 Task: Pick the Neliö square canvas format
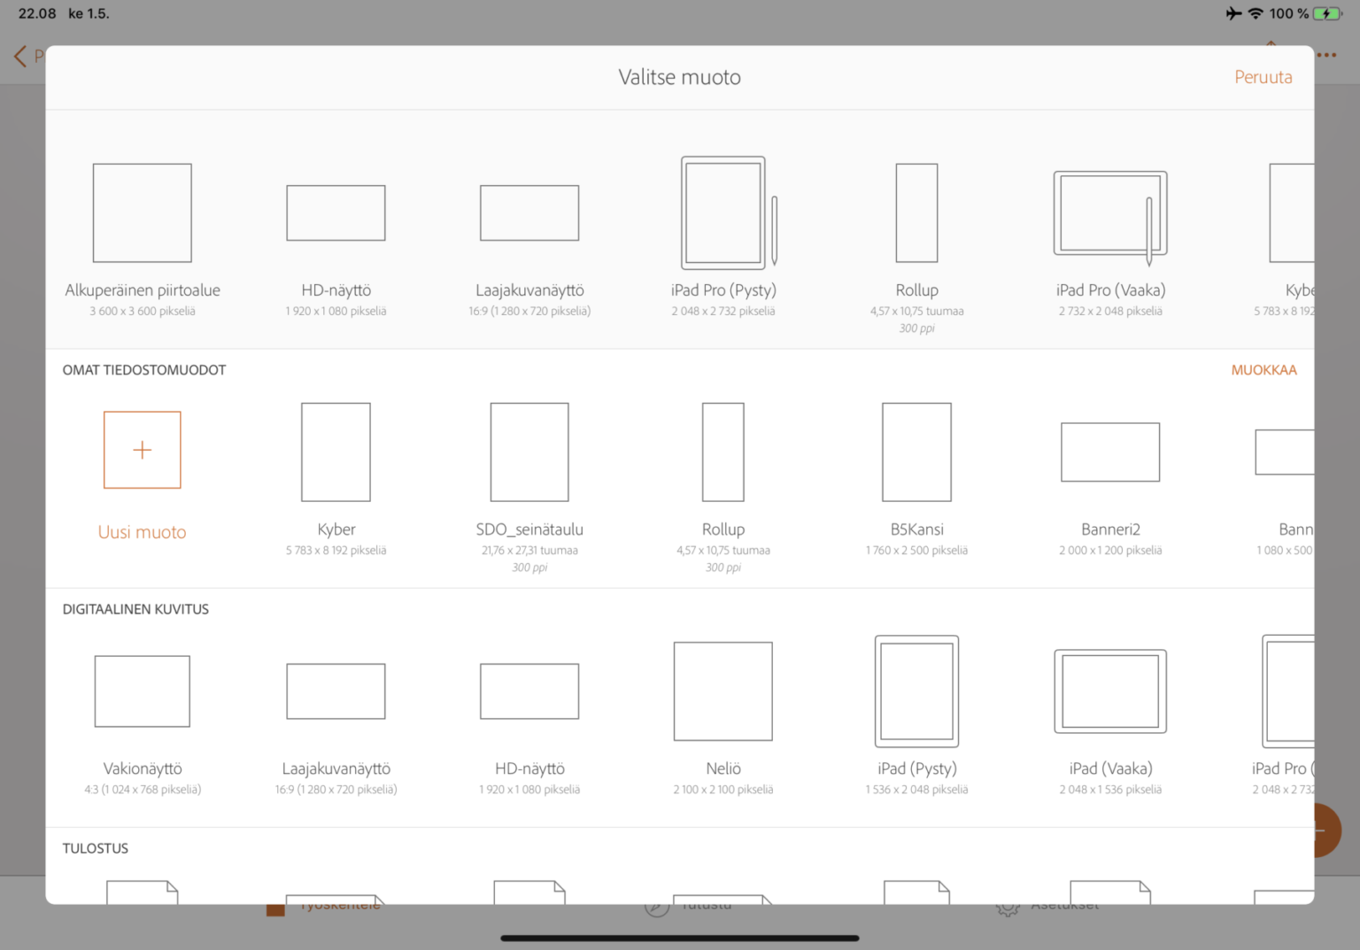[x=723, y=691]
